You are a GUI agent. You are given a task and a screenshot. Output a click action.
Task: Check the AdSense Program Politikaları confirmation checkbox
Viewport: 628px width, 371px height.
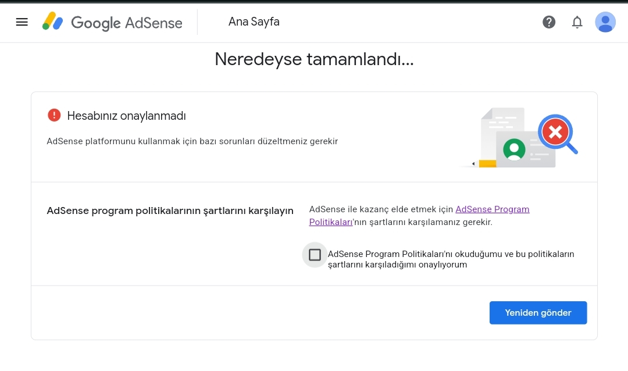tap(315, 255)
